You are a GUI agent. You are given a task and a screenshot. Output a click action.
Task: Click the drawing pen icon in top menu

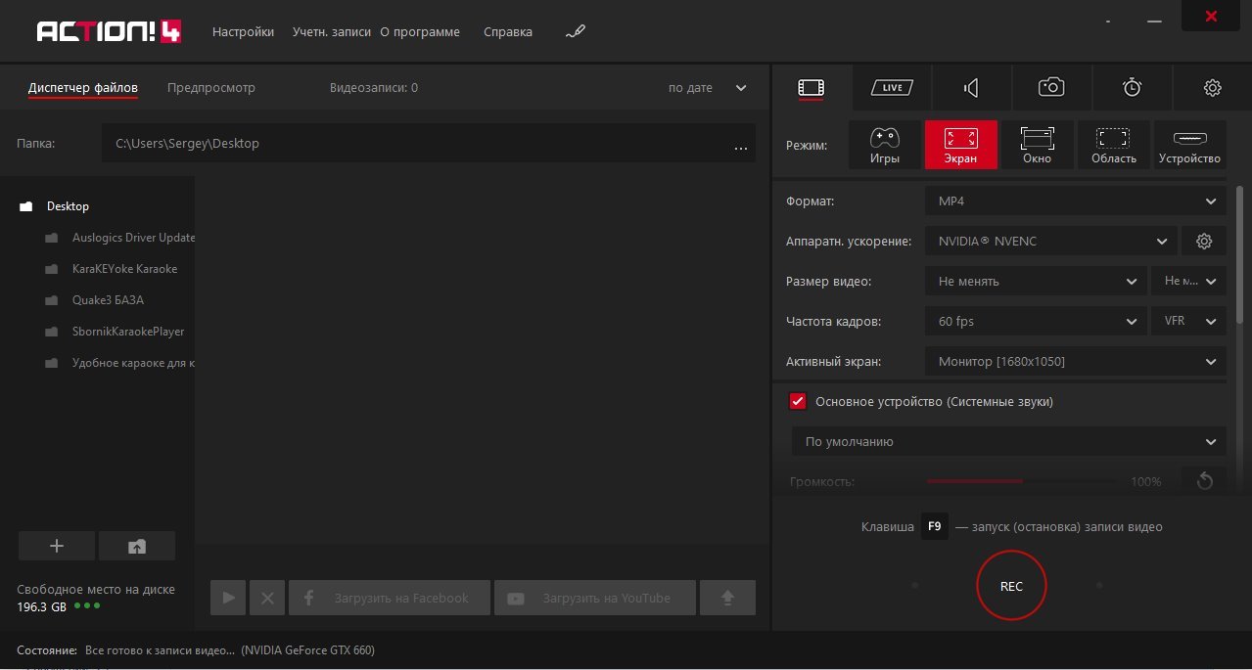click(x=575, y=31)
